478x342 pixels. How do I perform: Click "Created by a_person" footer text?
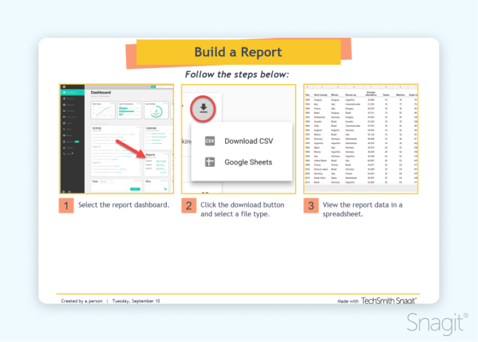point(82,301)
